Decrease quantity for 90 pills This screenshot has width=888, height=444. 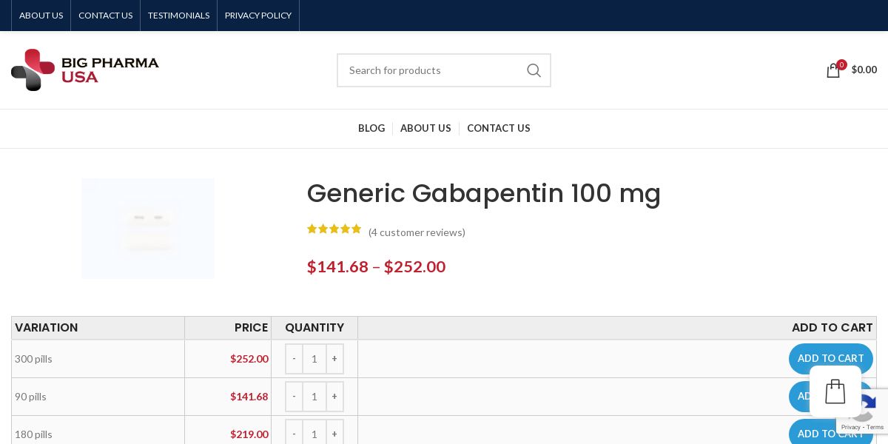tap(294, 397)
